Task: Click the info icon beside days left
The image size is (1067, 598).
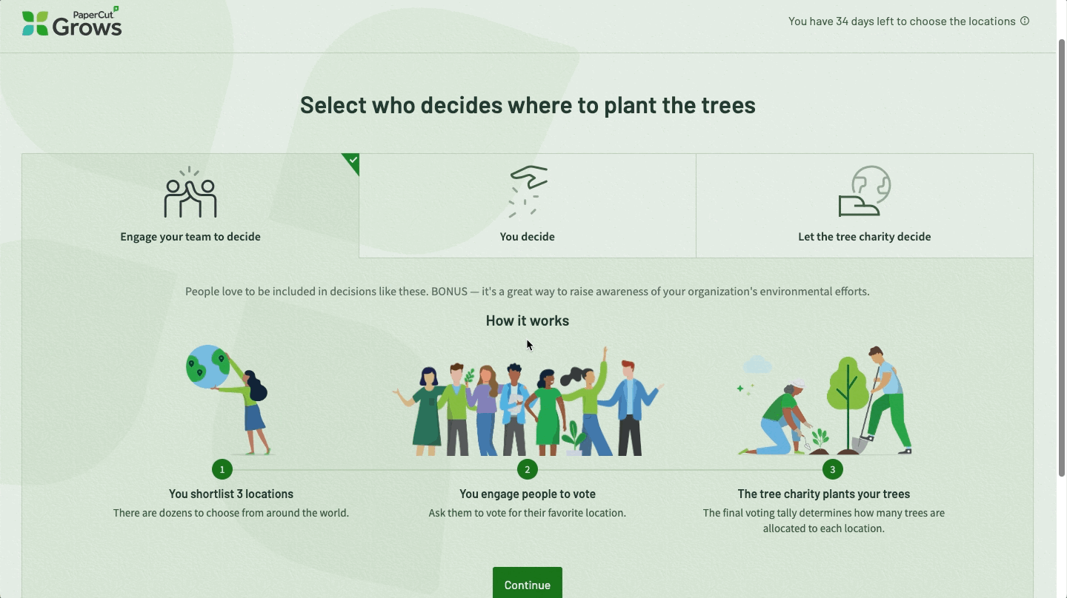Action: [1025, 21]
